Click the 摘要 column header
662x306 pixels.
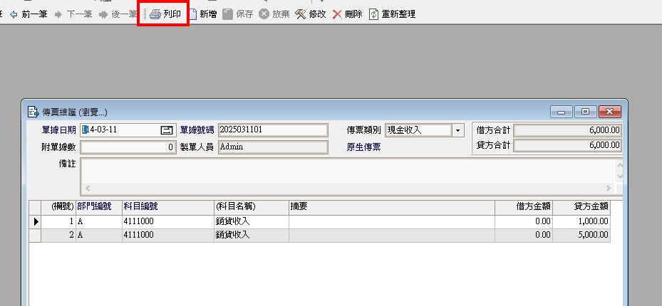tap(299, 206)
